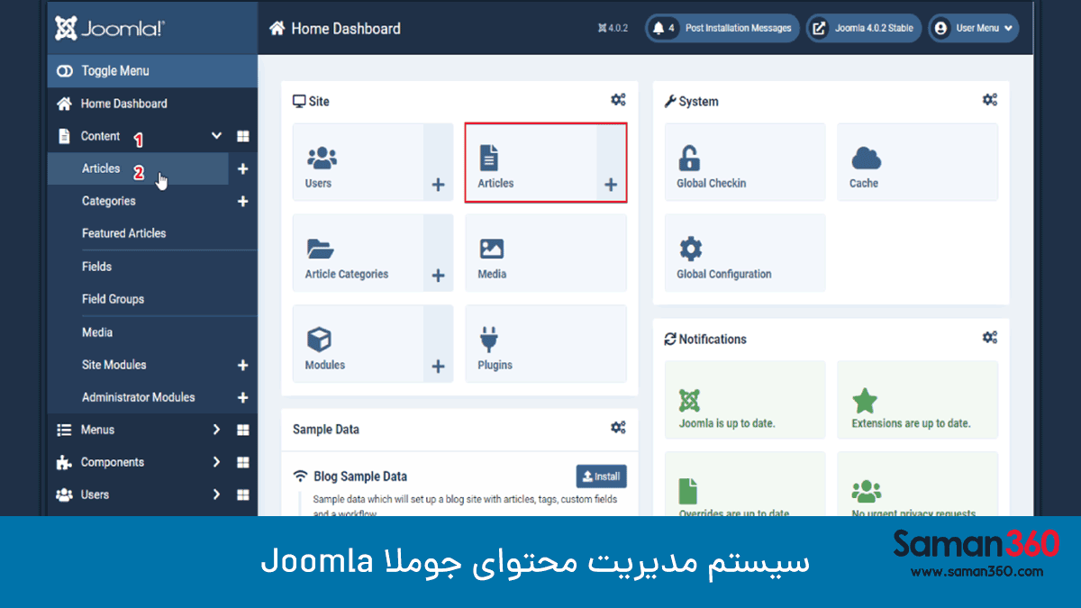Open Components dashboard grid icon

tap(242, 463)
